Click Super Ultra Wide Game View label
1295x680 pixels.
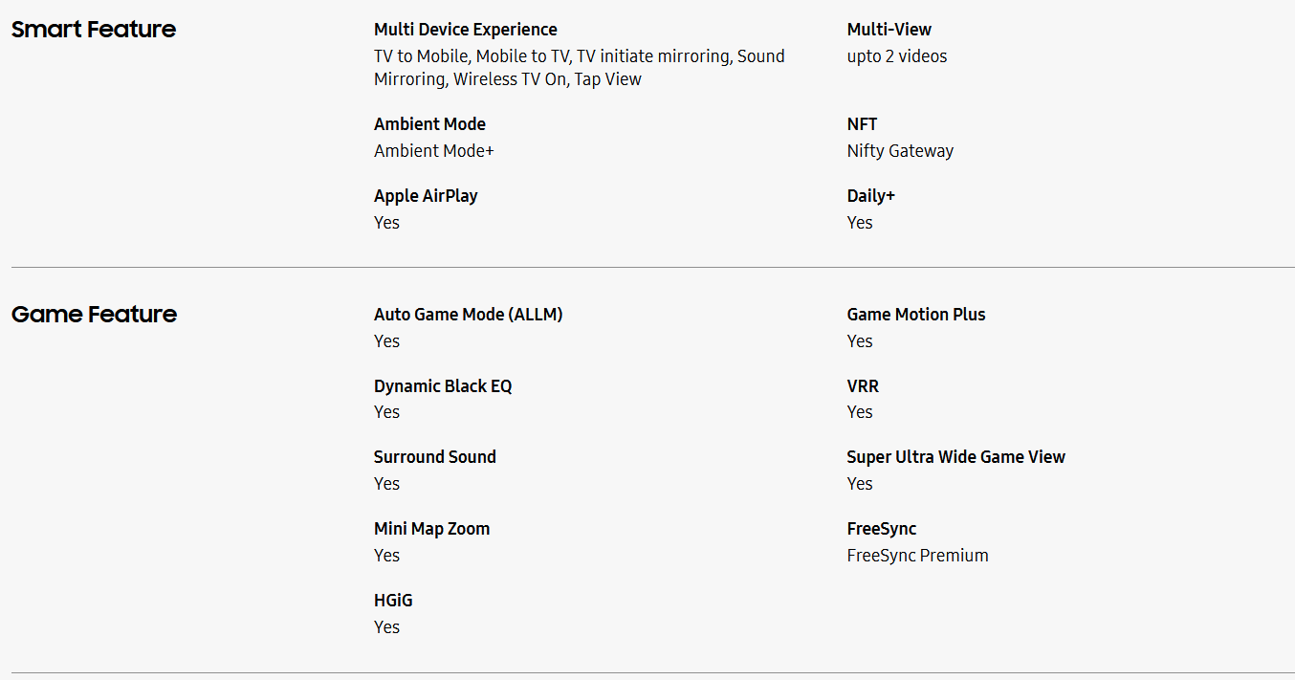click(955, 457)
